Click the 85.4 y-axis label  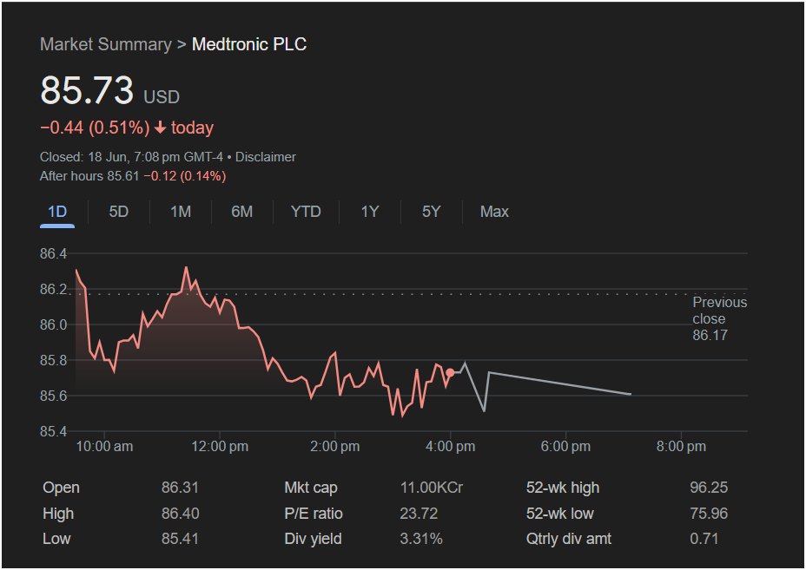pyautogui.click(x=54, y=431)
